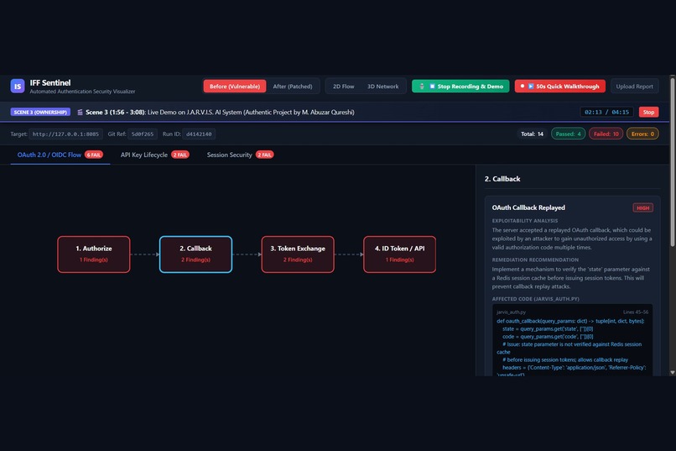The image size is (676, 451).
Task: Select the 1. Authorize flow node
Action: click(94, 254)
